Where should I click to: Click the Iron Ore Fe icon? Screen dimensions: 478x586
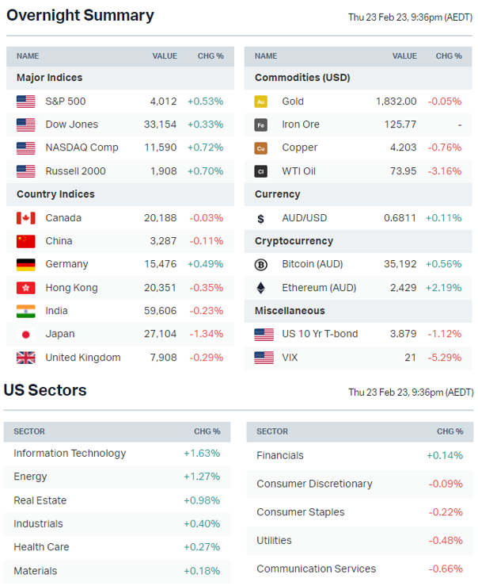tap(261, 124)
